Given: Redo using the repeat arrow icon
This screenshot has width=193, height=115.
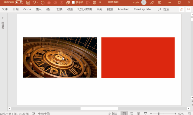Looking at the screenshot, I should click(43, 3).
